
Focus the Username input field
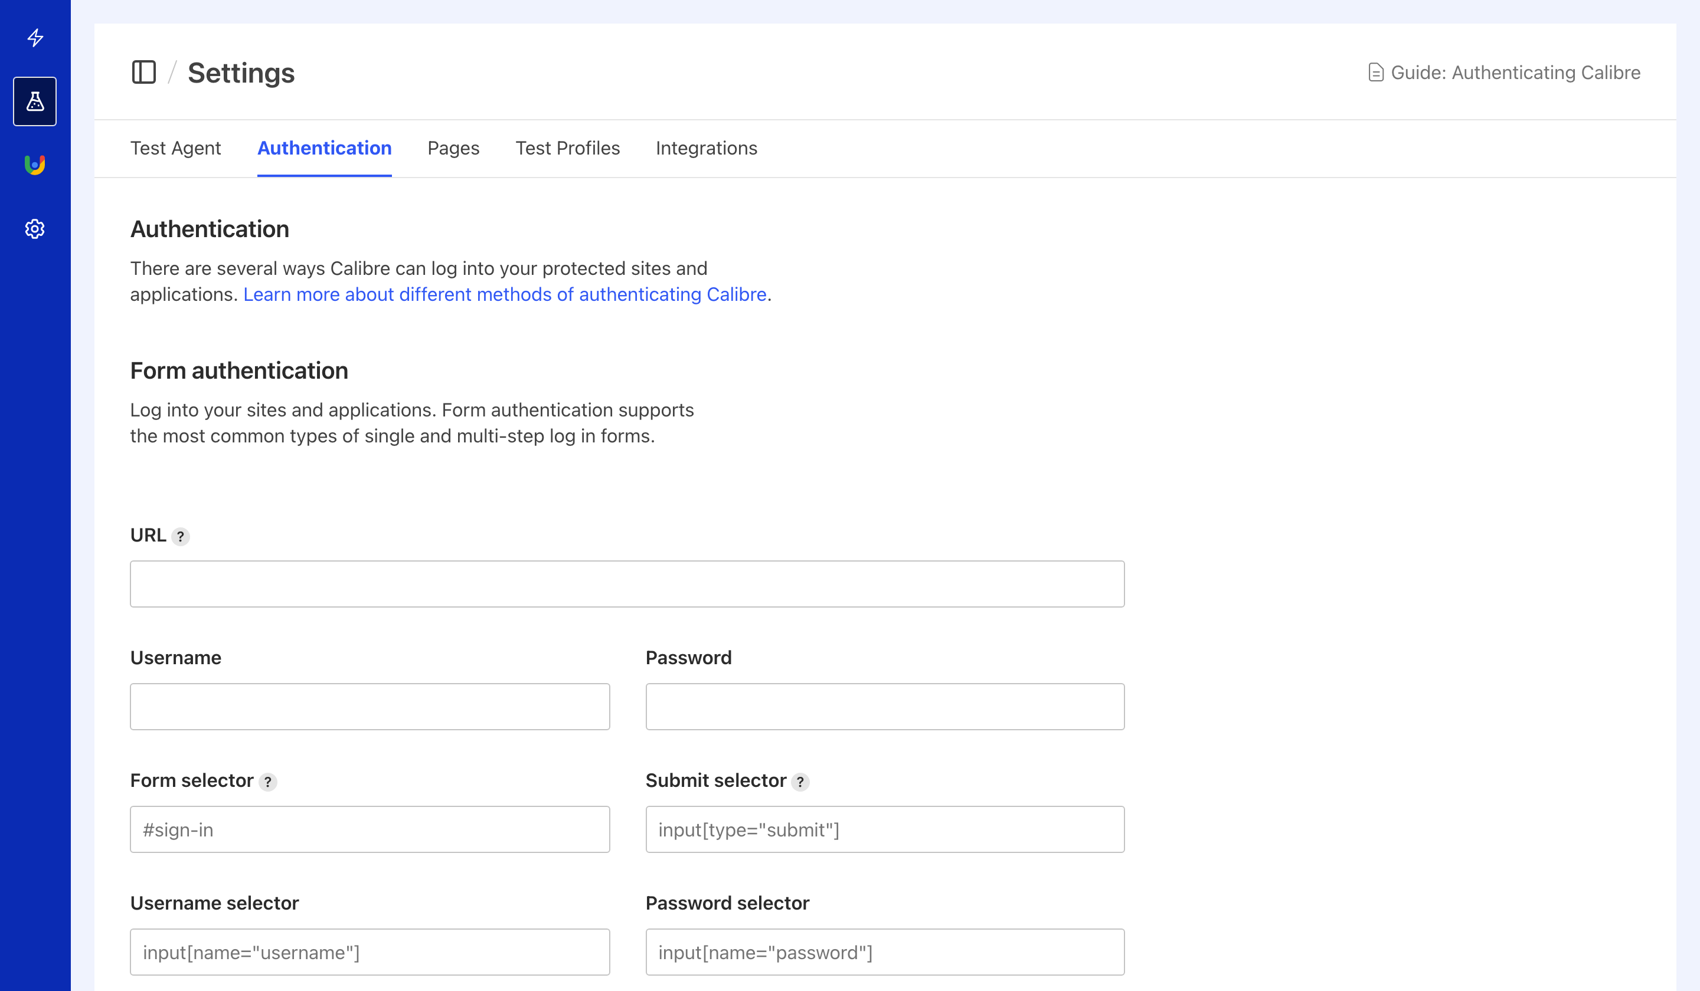[370, 707]
